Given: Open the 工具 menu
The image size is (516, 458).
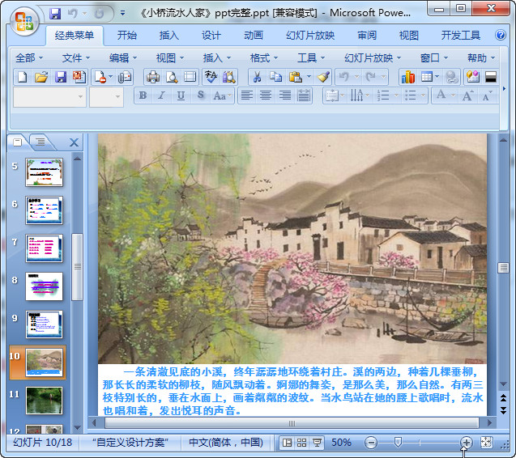Looking at the screenshot, I should (311, 58).
